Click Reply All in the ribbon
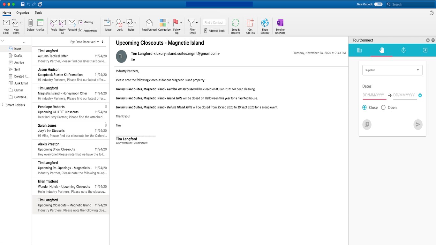 tap(63, 26)
